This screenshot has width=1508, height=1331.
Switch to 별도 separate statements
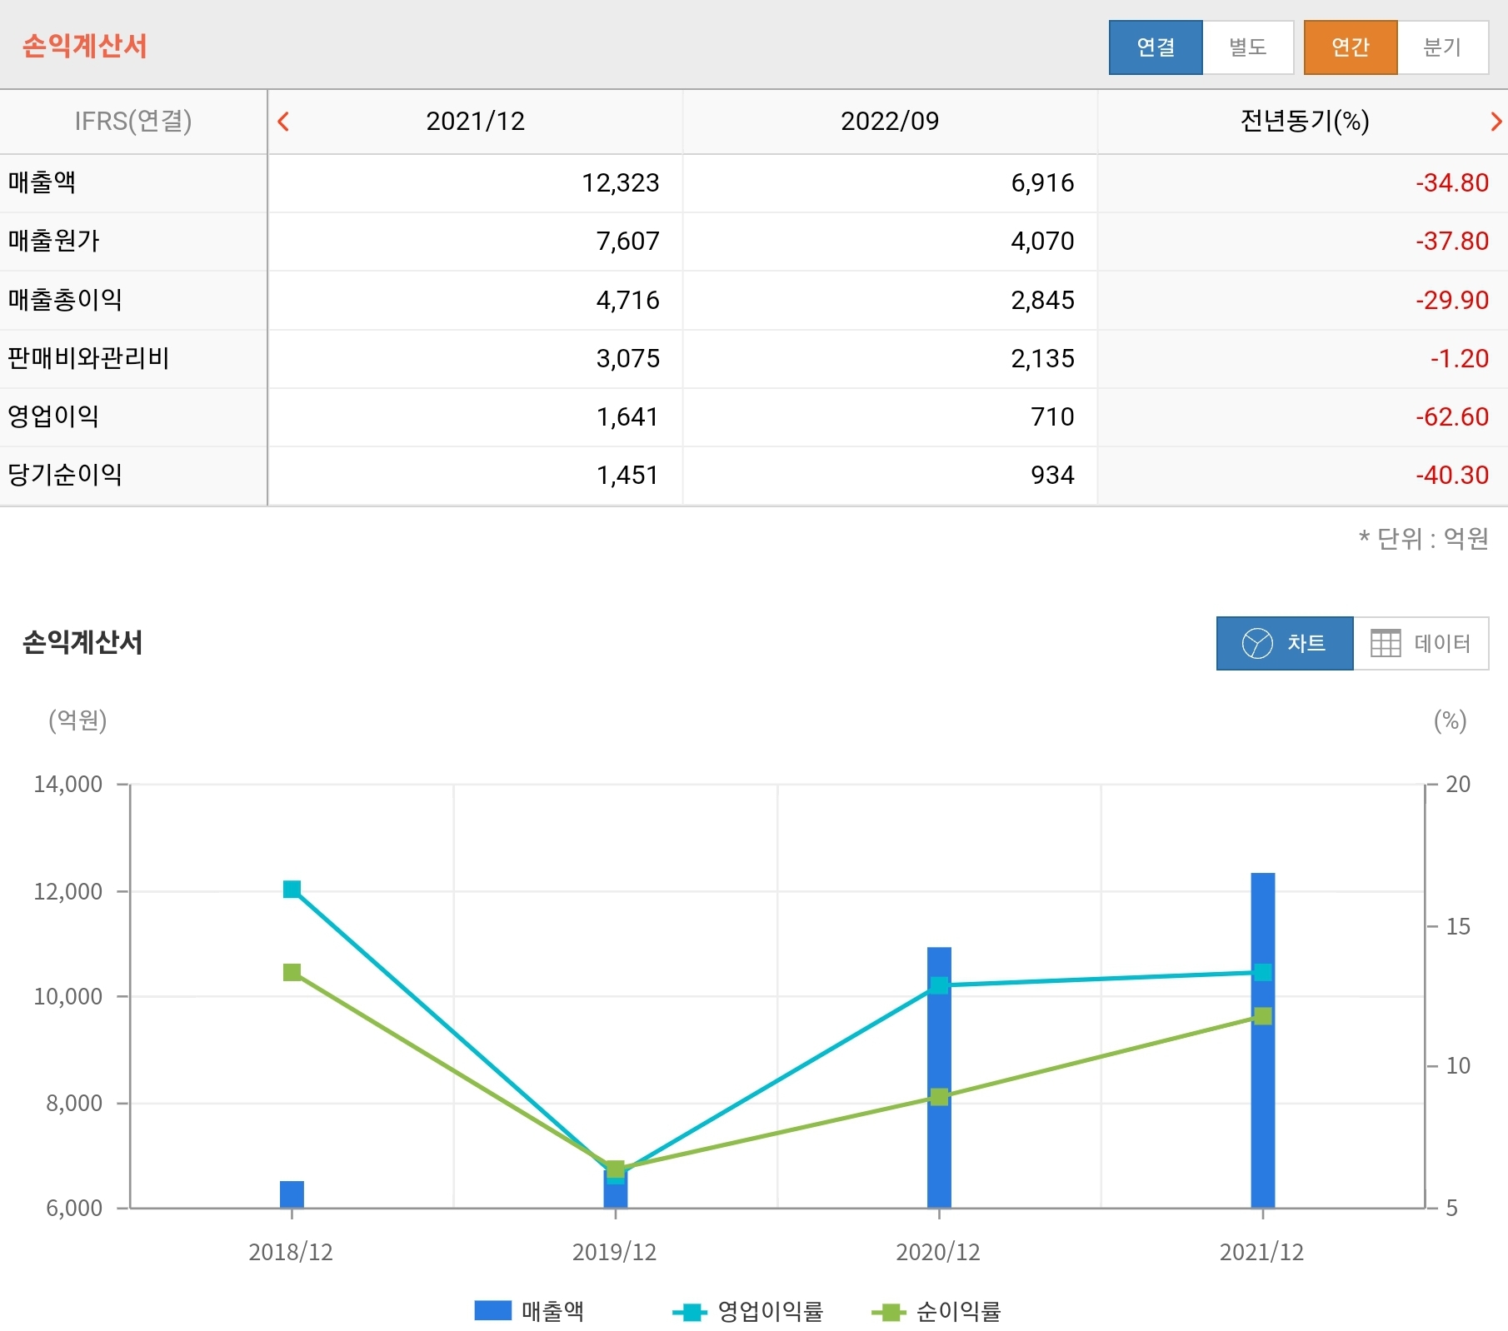click(1248, 47)
